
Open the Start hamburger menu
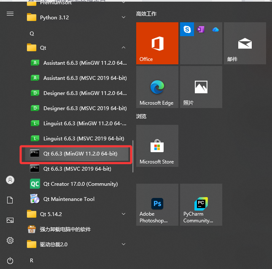tap(10, 13)
